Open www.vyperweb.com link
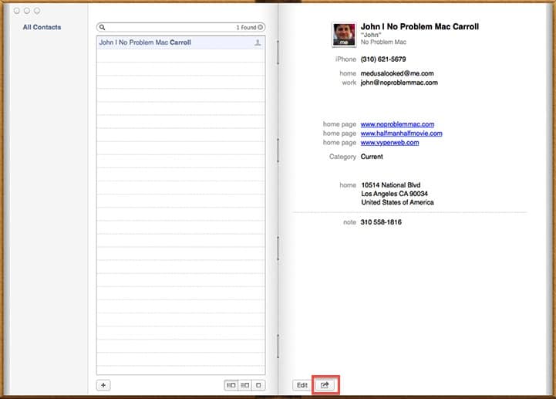The height and width of the screenshot is (399, 556). 389,142
